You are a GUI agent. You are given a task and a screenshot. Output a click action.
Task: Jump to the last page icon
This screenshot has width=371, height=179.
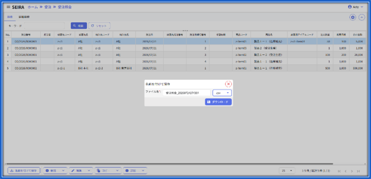point(358,171)
